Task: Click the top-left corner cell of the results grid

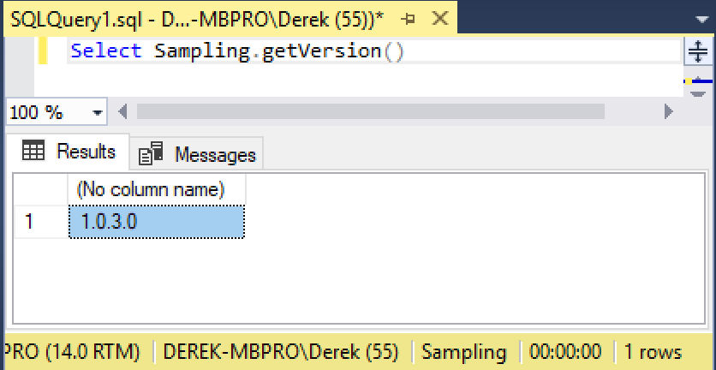Action: [x=42, y=189]
